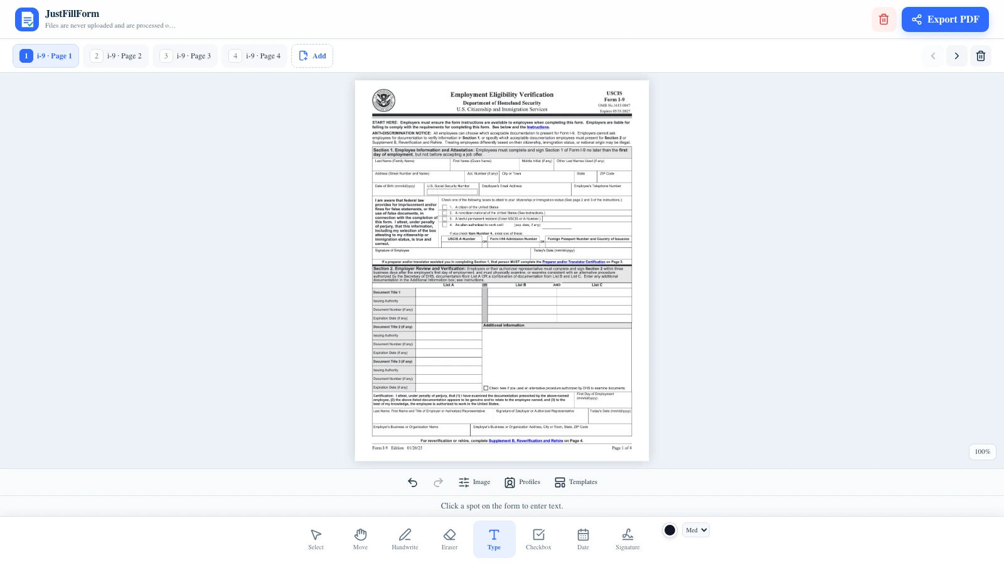Click the black ink color swatch
The width and height of the screenshot is (1004, 565).
[670, 530]
